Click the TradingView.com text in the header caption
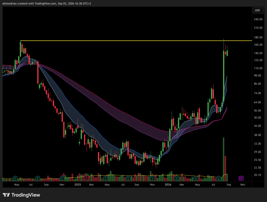267x202 pixels. coord(45,3)
